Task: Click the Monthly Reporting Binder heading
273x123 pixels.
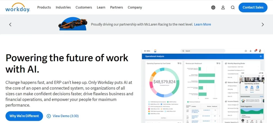Action: (x=236, y=63)
